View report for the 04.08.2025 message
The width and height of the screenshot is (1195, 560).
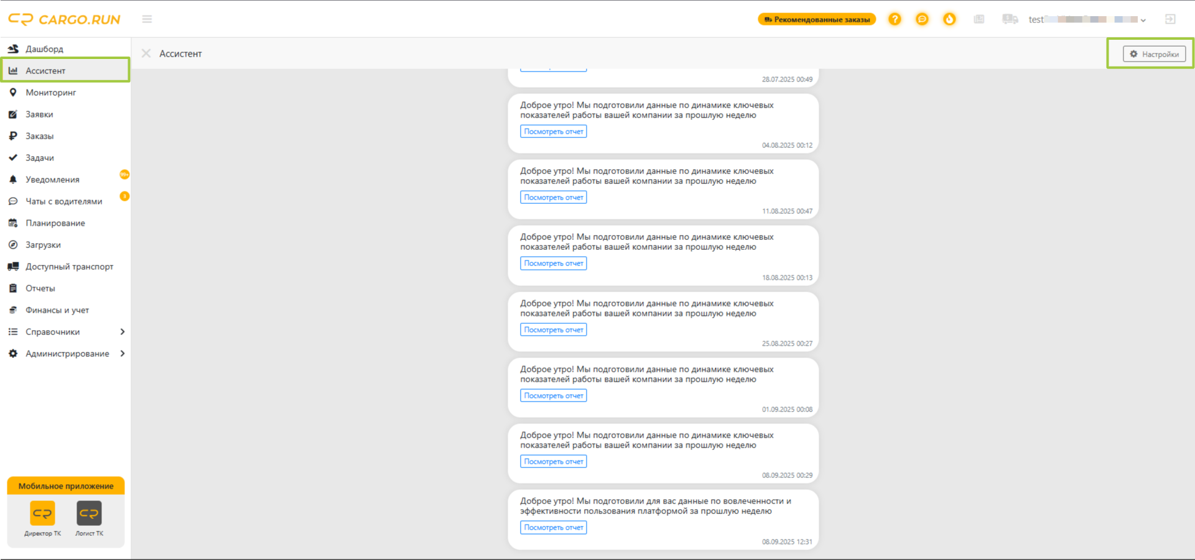tap(554, 131)
